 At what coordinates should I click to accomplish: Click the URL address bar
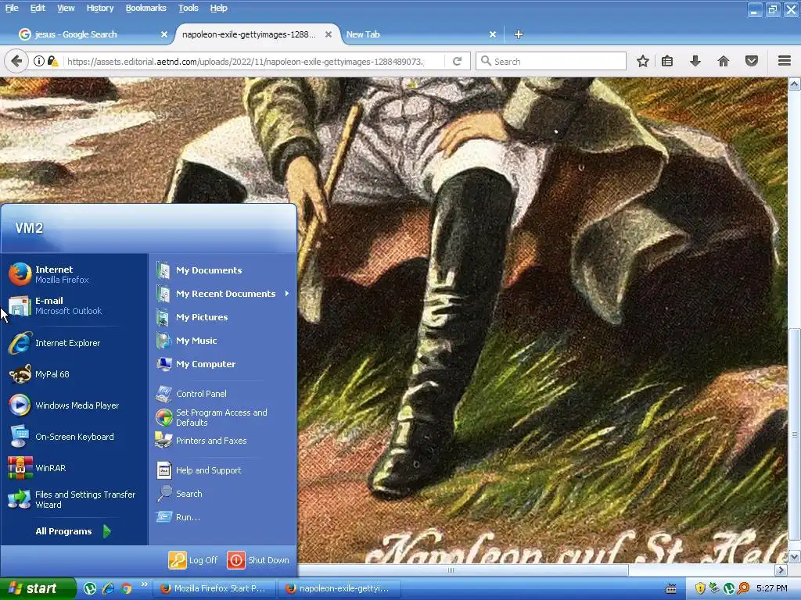pyautogui.click(x=245, y=61)
